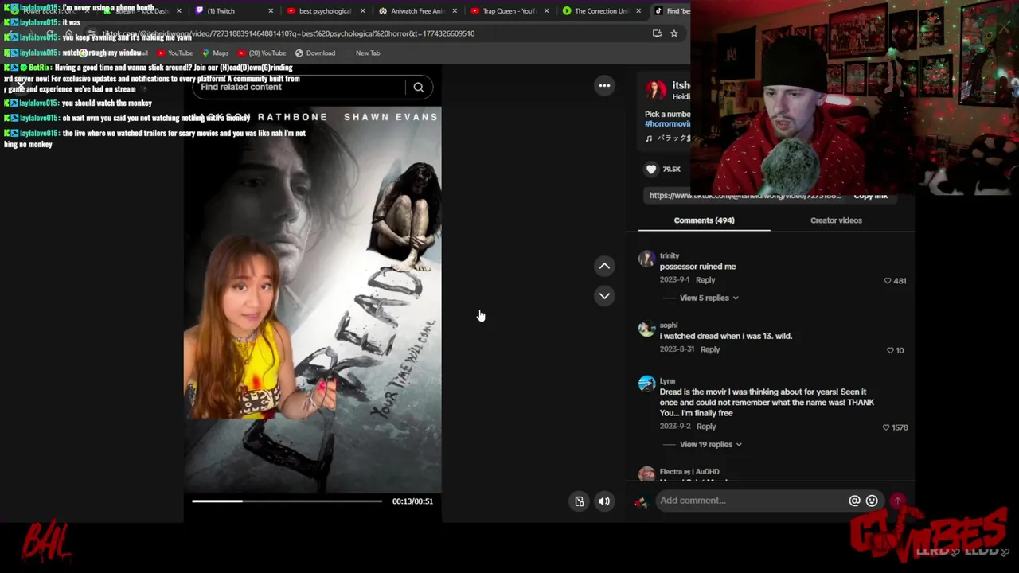The height and width of the screenshot is (573, 1019).
Task: Click Copy link button
Action: [870, 196]
